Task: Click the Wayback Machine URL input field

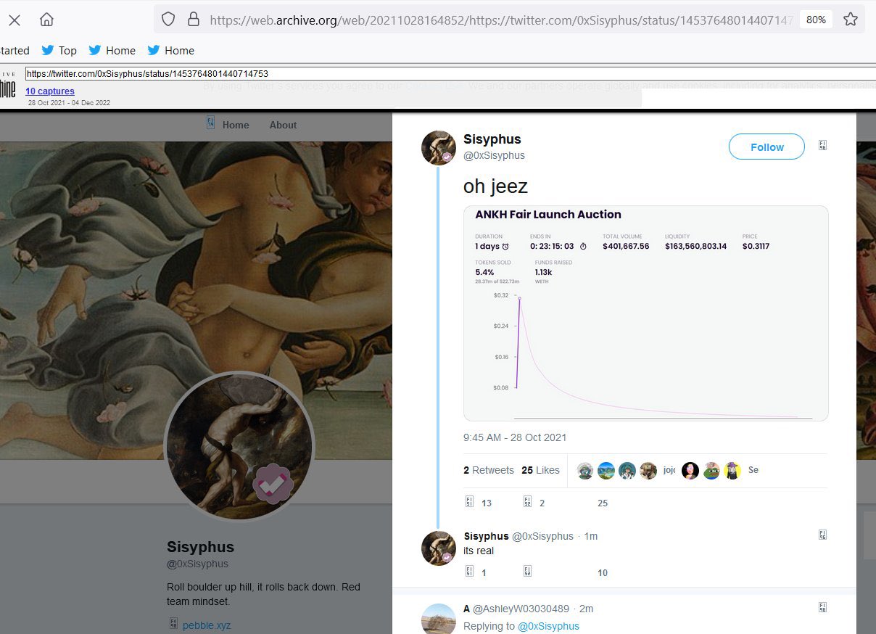Action: coord(450,74)
